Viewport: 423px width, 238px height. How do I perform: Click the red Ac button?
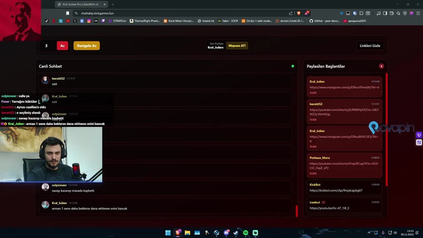click(x=62, y=46)
